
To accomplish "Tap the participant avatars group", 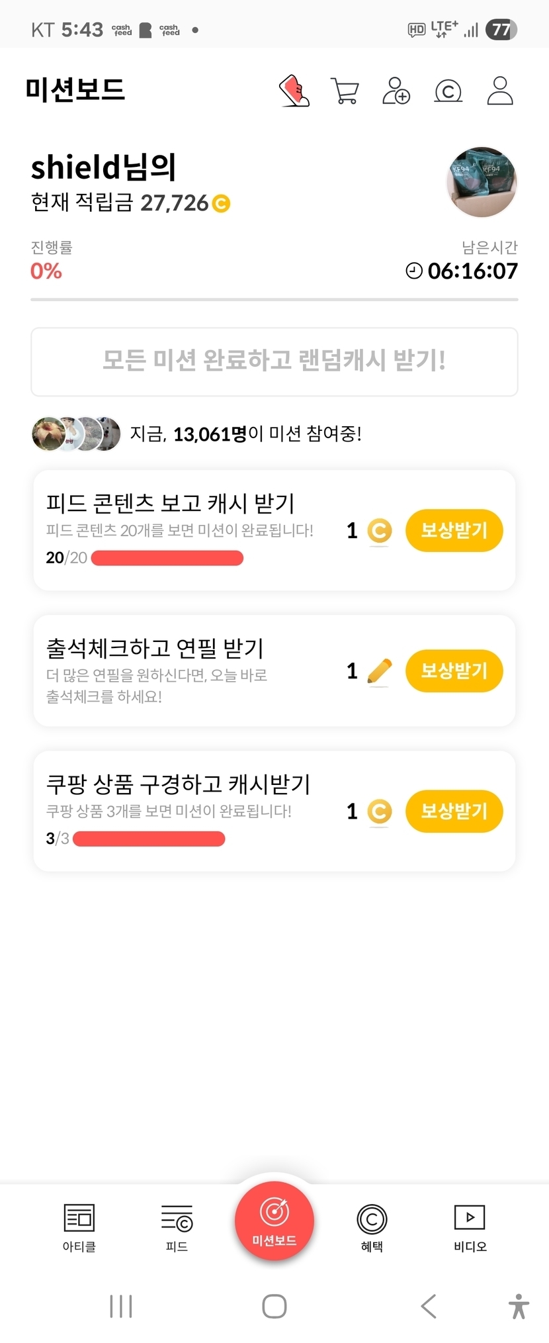I will tap(76, 434).
